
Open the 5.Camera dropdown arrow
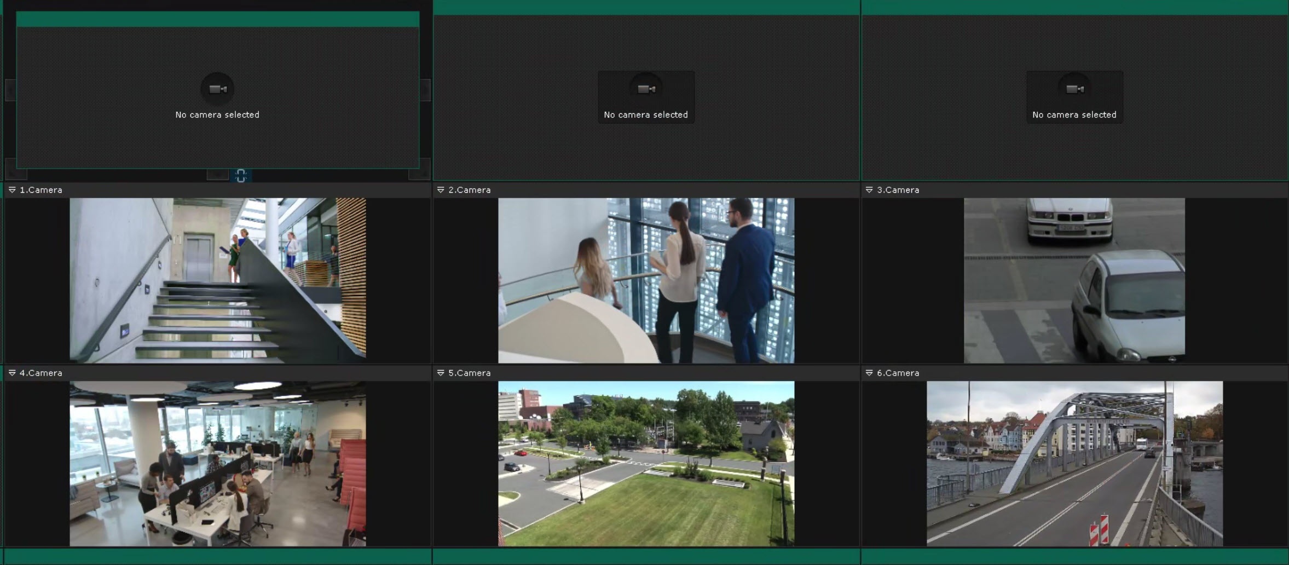coord(441,373)
